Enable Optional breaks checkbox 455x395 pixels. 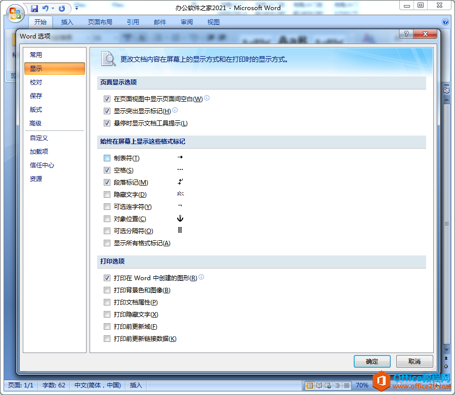[107, 231]
